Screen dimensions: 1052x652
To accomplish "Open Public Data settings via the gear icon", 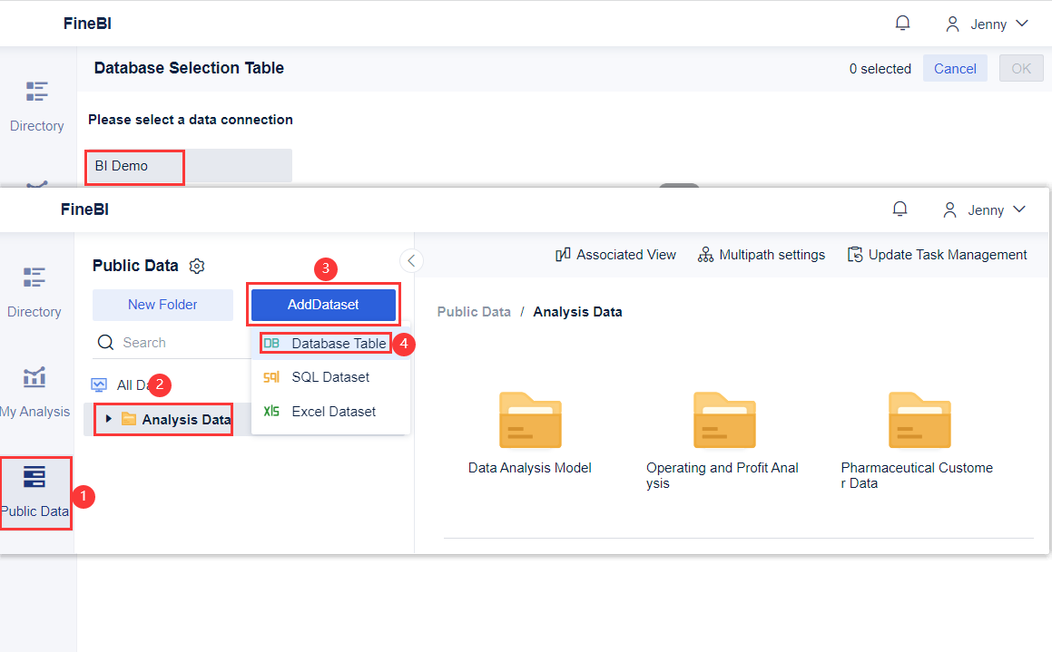I will click(x=197, y=266).
